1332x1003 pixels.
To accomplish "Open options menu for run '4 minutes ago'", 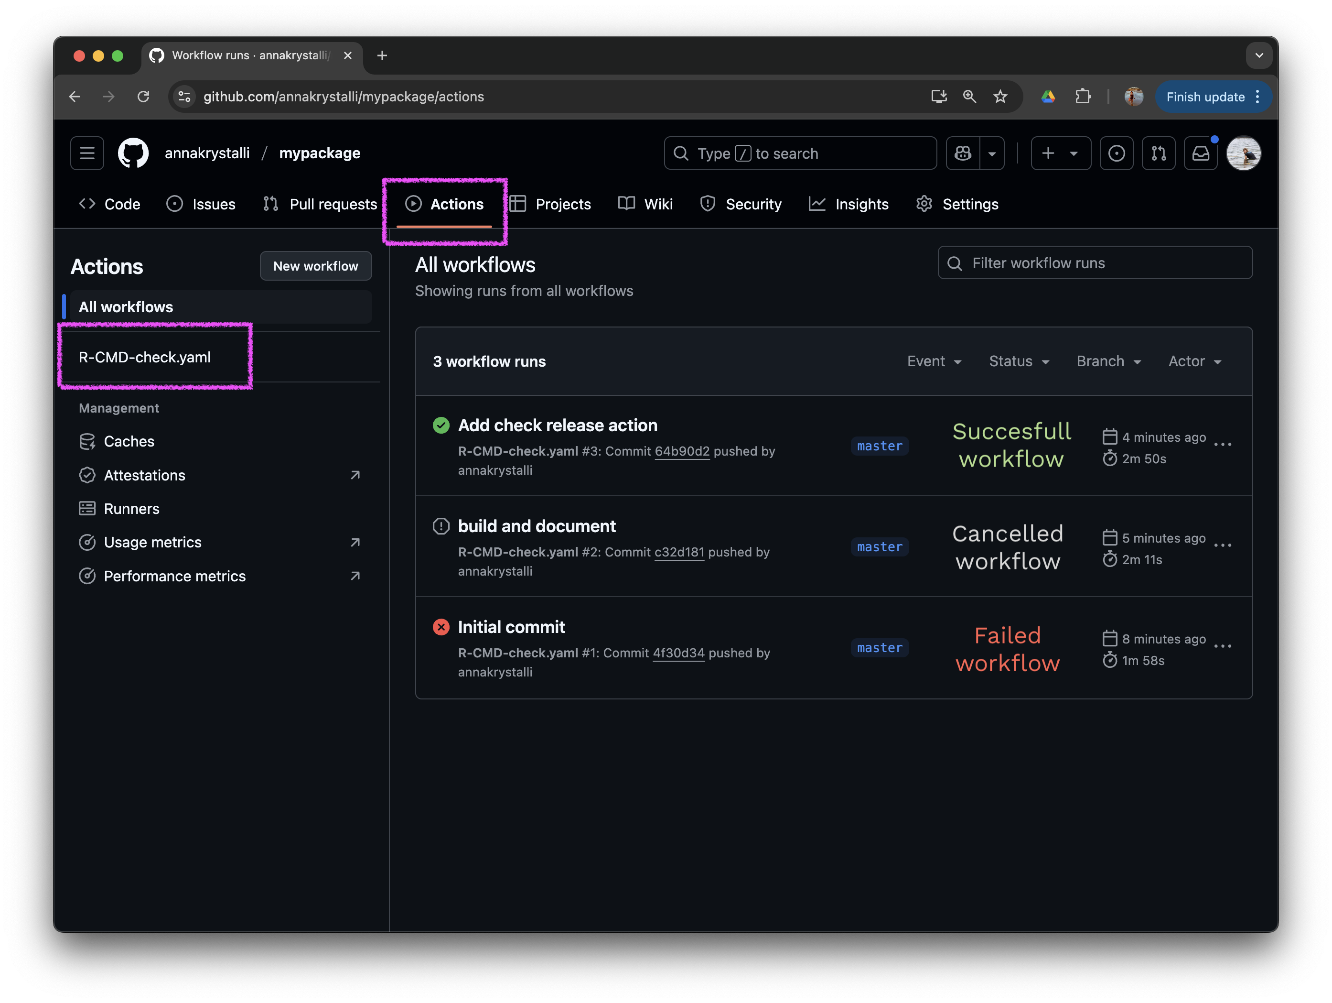I will pos(1223,445).
